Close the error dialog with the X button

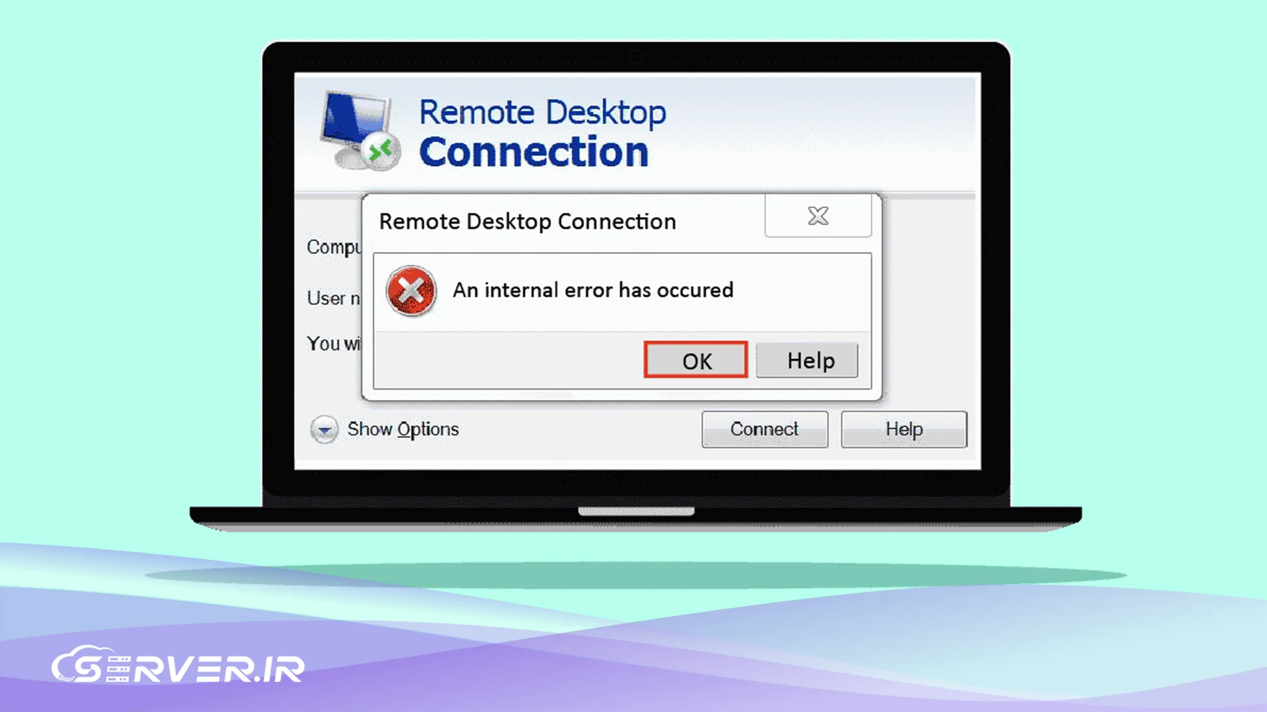pyautogui.click(x=818, y=216)
